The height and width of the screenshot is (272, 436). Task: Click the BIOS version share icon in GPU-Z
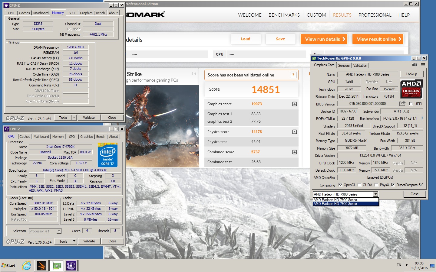pos(402,104)
